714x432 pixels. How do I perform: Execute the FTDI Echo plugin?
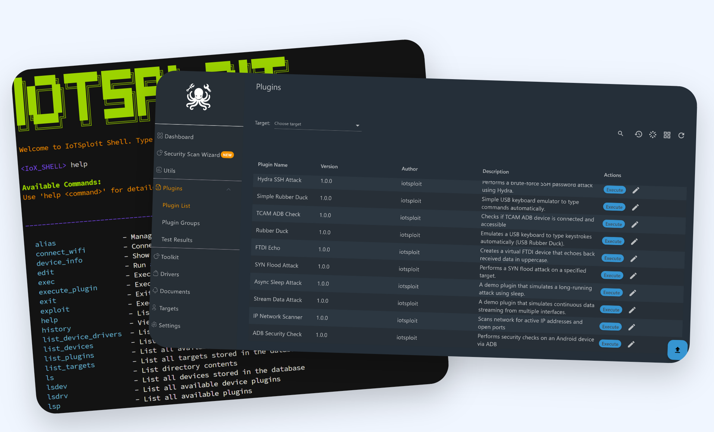tap(613, 258)
